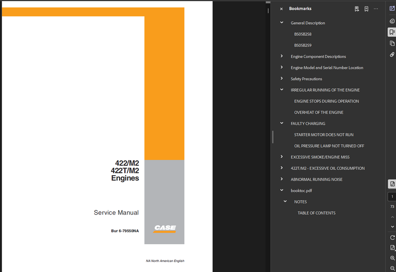This screenshot has height=272, width=396.
Task: Open the fit page view options icon
Action: [x=392, y=248]
